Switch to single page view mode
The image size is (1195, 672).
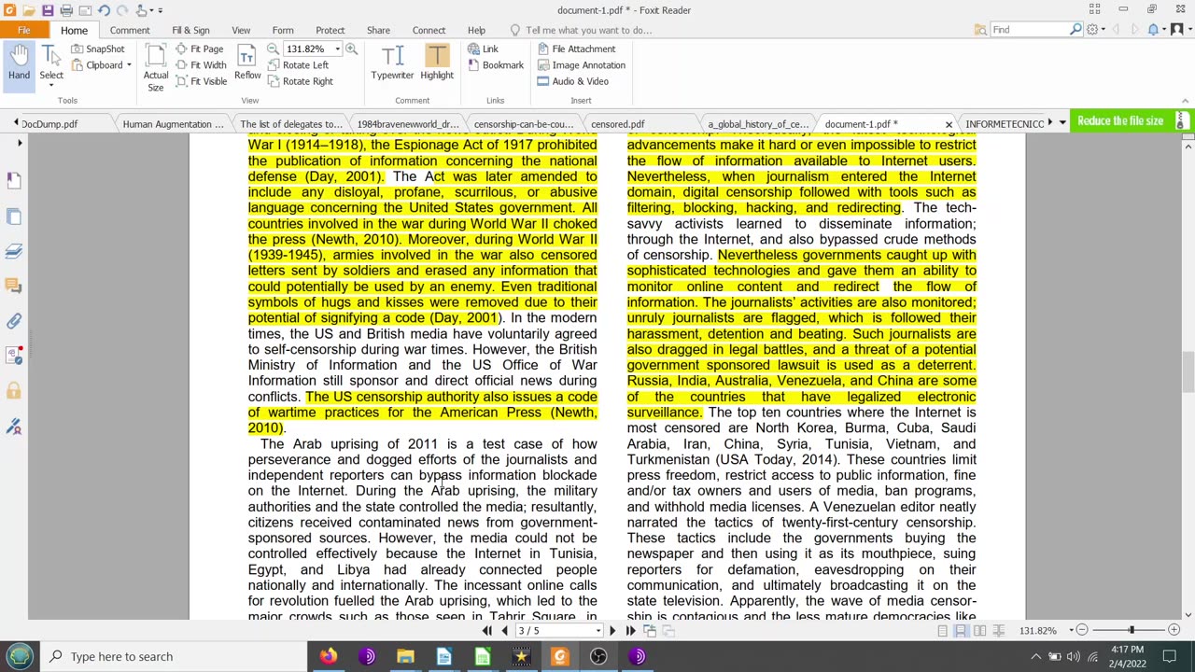942,631
